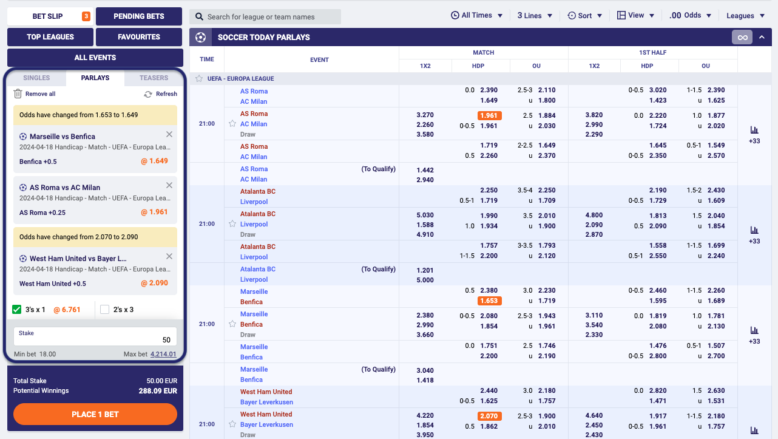Favourite the UEFA Europa League star
The width and height of the screenshot is (778, 439).
pyautogui.click(x=199, y=79)
